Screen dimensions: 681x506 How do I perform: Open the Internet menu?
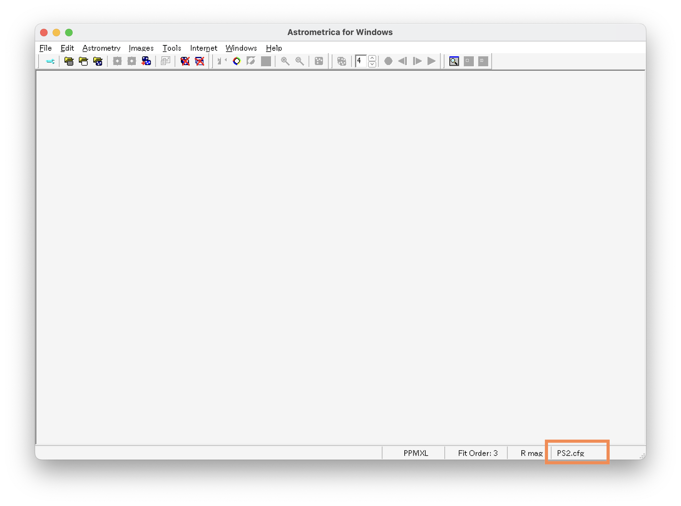[x=203, y=48]
